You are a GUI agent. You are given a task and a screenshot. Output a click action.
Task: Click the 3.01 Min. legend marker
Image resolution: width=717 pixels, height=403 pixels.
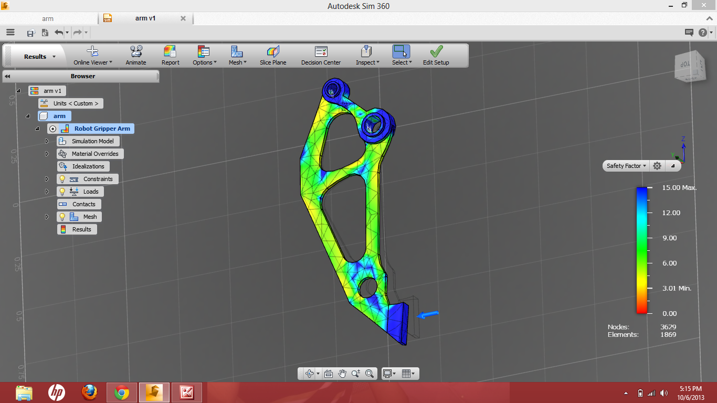click(677, 288)
